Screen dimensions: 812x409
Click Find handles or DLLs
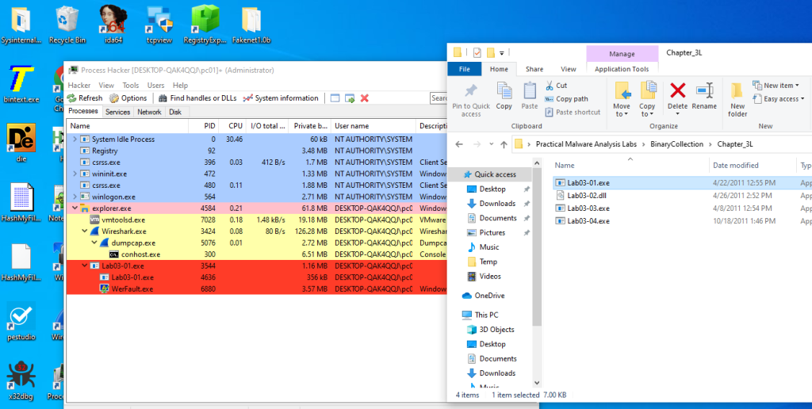coord(197,97)
